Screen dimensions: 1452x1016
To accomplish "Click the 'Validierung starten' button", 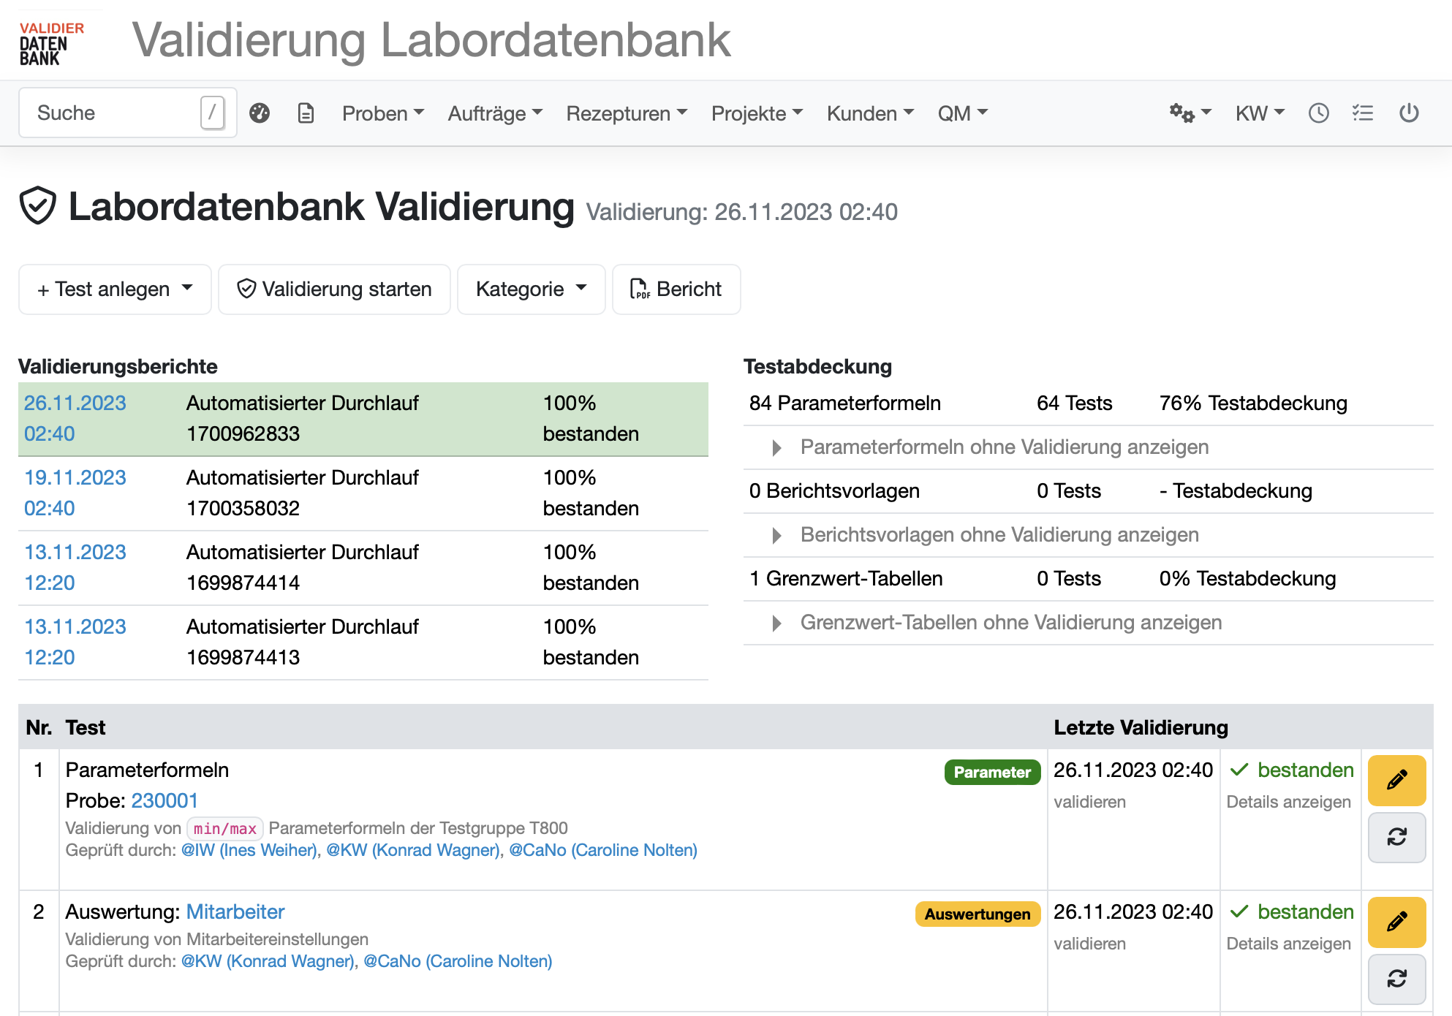I will [x=334, y=289].
